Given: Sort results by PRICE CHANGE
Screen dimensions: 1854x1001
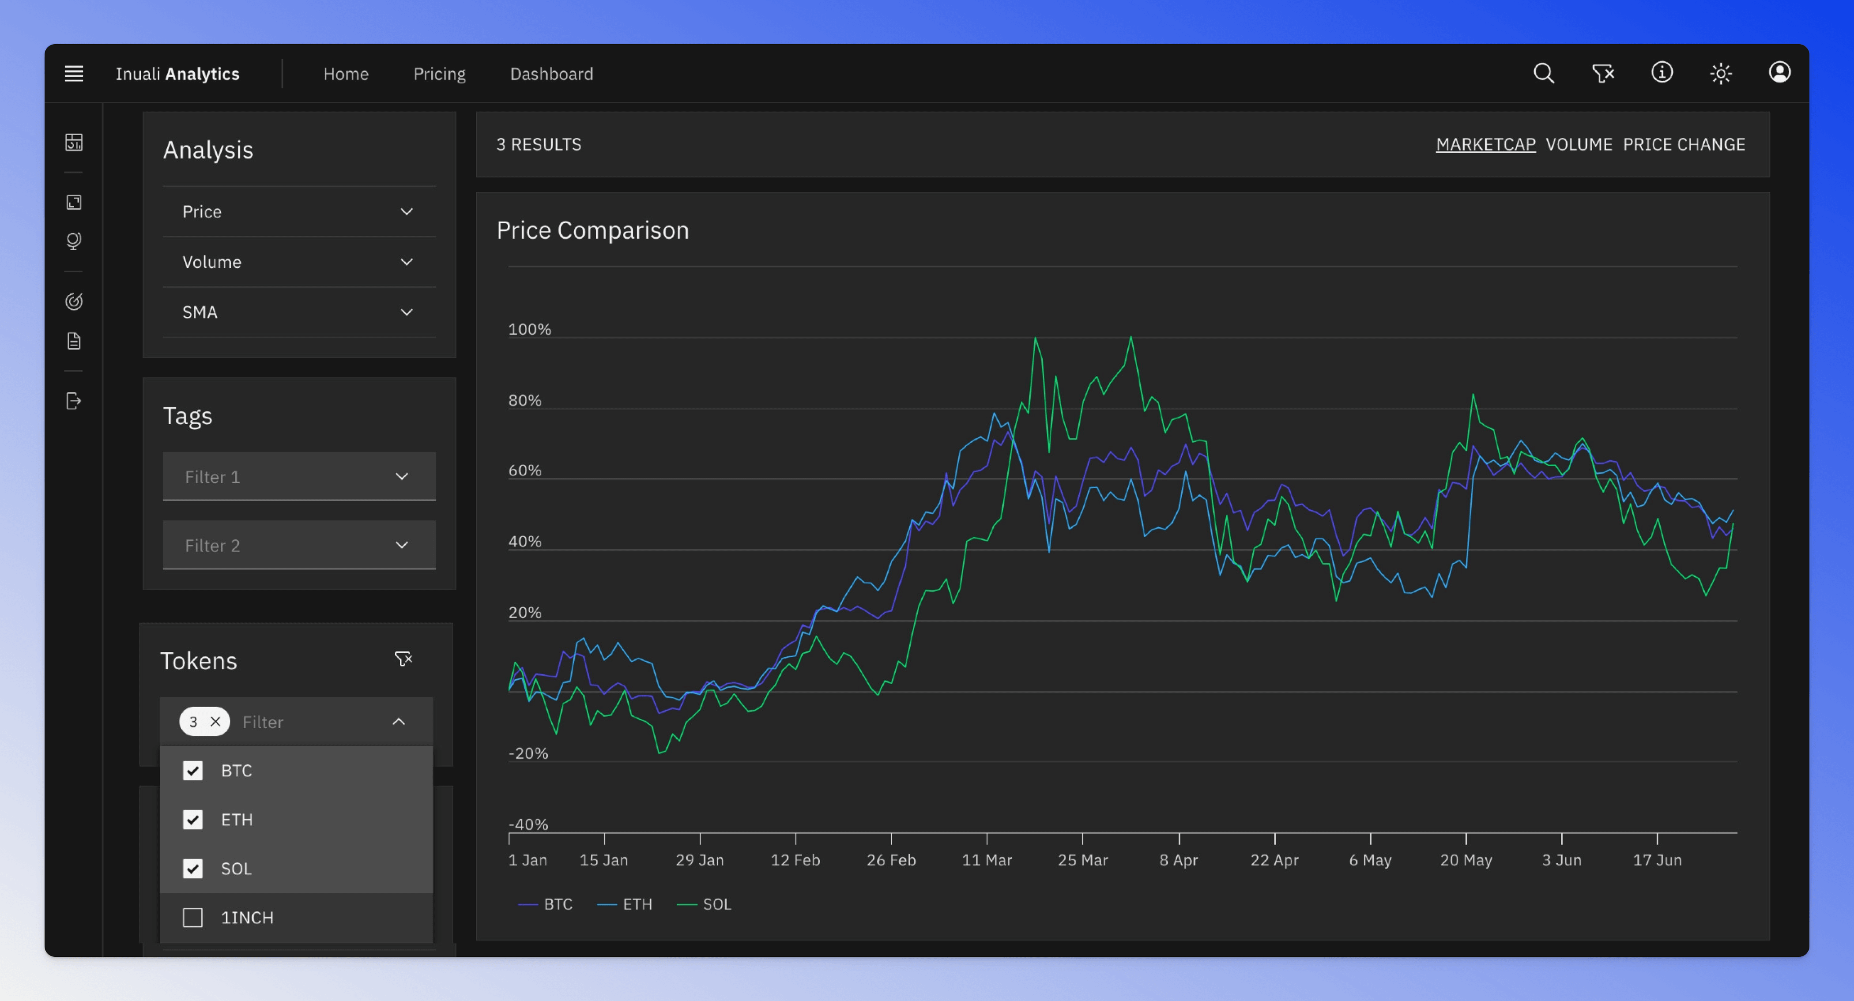Looking at the screenshot, I should pyautogui.click(x=1684, y=145).
